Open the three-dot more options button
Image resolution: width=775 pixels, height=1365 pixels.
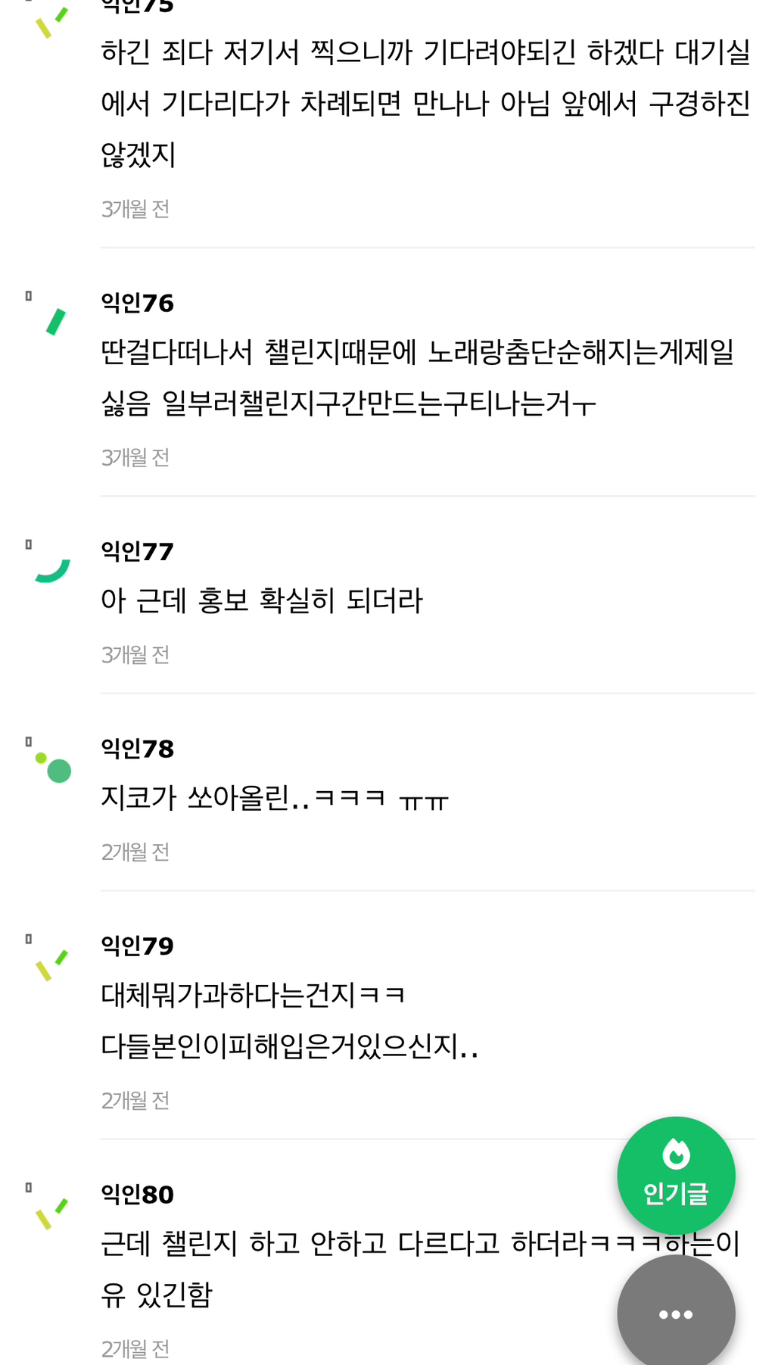676,1314
